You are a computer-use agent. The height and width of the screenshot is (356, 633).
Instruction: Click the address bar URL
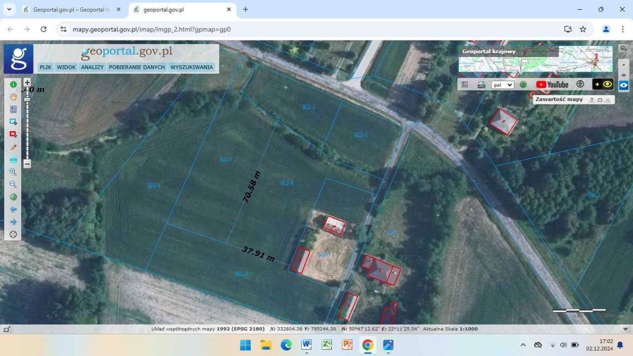coord(151,29)
